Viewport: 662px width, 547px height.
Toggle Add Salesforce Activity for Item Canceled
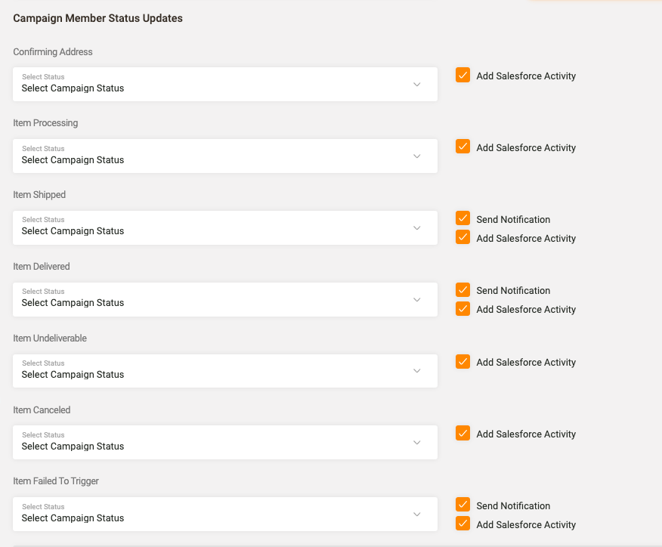[463, 434]
